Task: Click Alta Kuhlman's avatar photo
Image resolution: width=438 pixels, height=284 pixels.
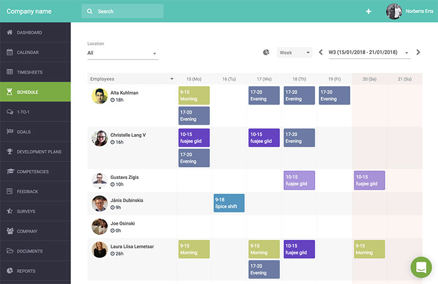Action: pyautogui.click(x=100, y=96)
